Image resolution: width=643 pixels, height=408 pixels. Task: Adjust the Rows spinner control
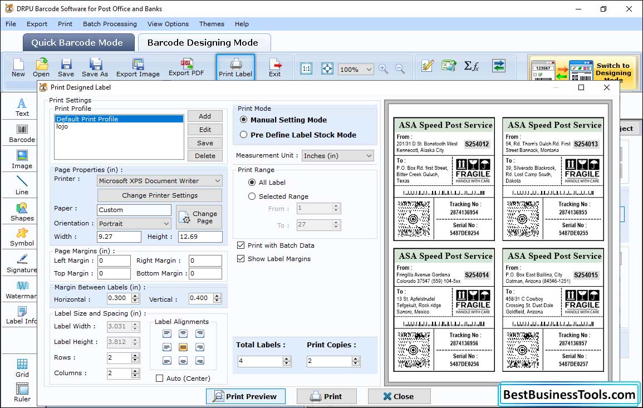135,357
